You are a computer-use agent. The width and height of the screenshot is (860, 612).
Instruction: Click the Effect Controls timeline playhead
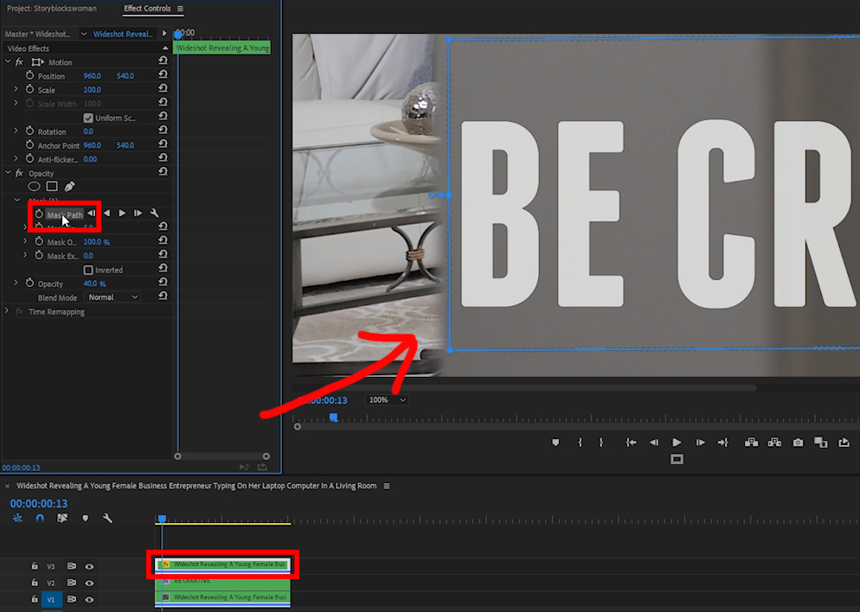177,35
